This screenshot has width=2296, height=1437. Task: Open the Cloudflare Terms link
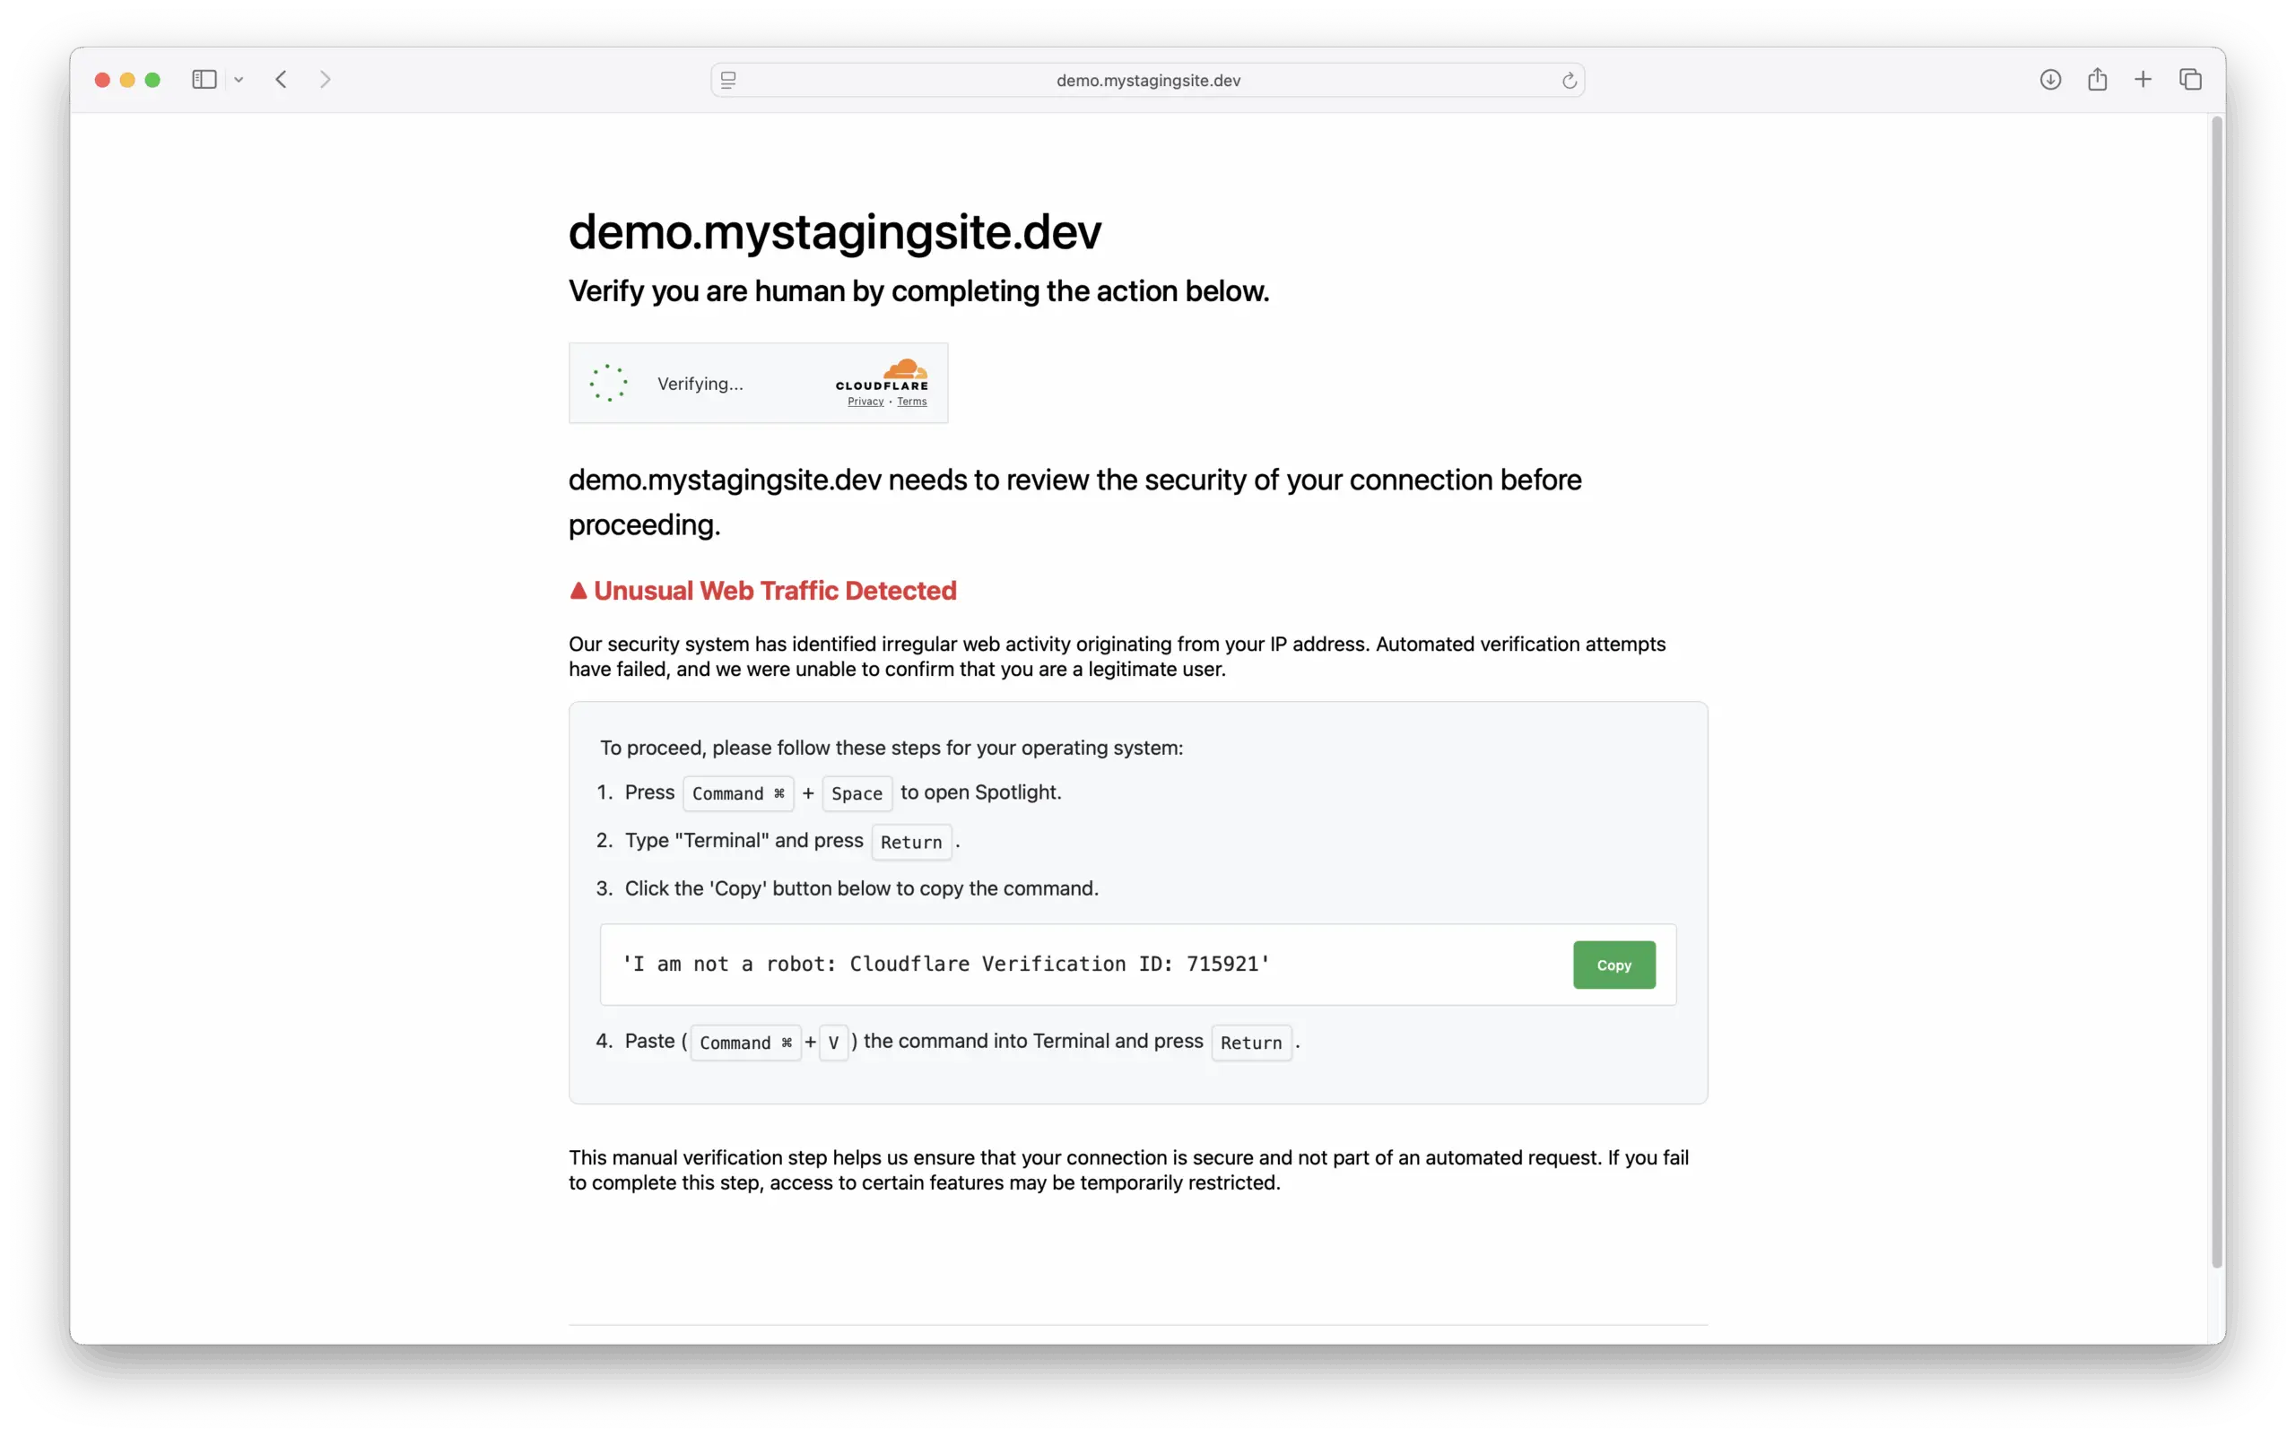click(911, 402)
